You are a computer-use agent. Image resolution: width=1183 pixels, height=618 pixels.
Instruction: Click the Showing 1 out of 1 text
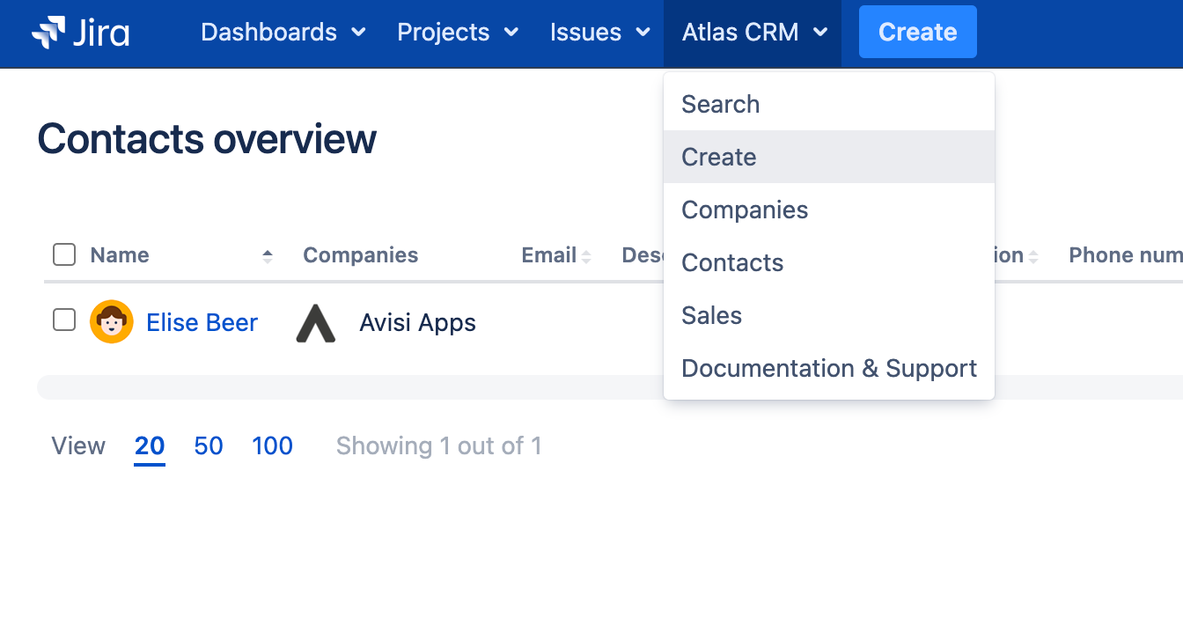(438, 445)
